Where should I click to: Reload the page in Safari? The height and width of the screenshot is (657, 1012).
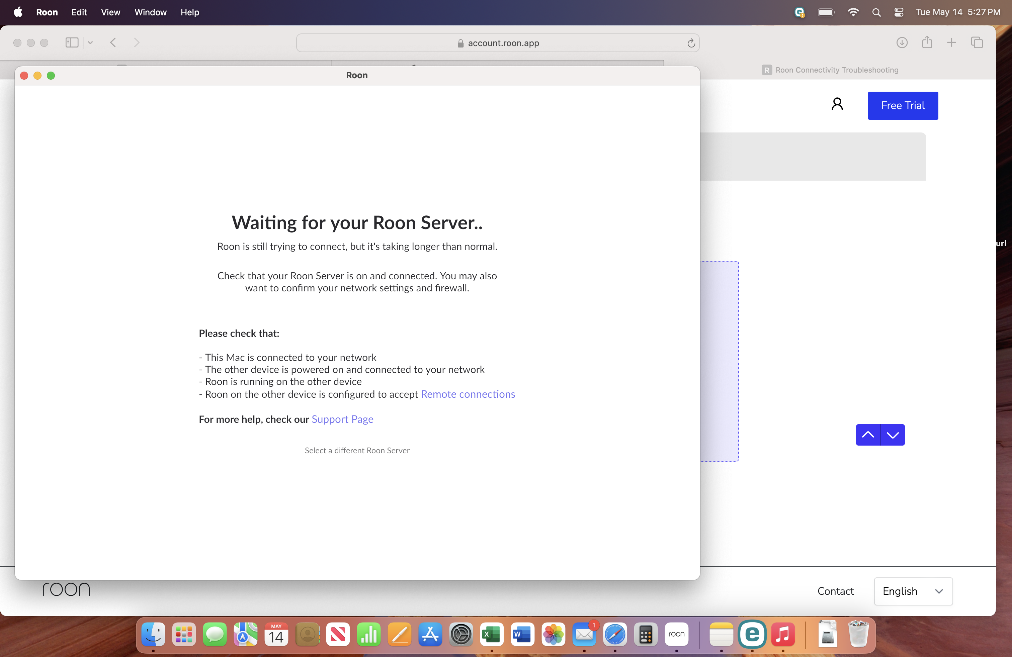click(691, 43)
